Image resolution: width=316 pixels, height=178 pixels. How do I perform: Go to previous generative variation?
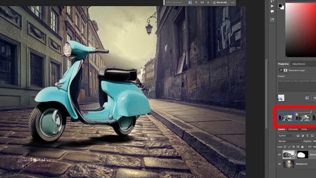(196, 2)
